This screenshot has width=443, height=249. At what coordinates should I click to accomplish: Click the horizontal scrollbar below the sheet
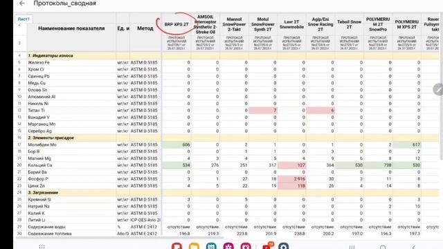(120, 238)
